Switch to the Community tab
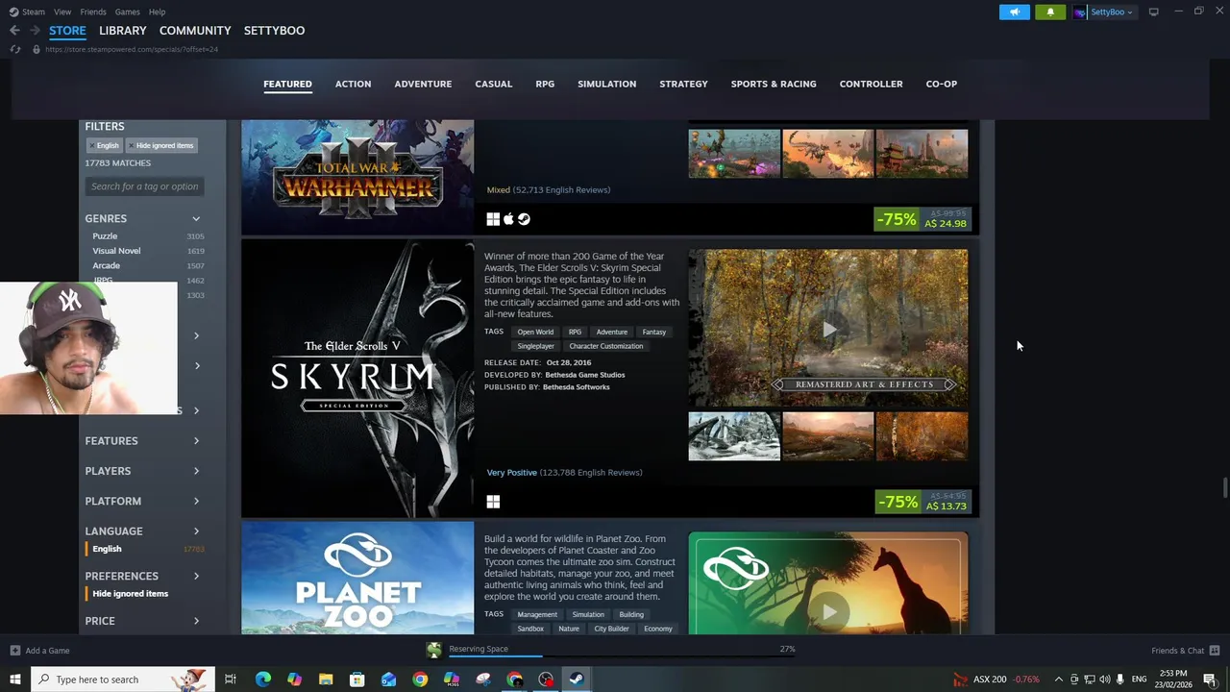The width and height of the screenshot is (1230, 692). coord(195,31)
